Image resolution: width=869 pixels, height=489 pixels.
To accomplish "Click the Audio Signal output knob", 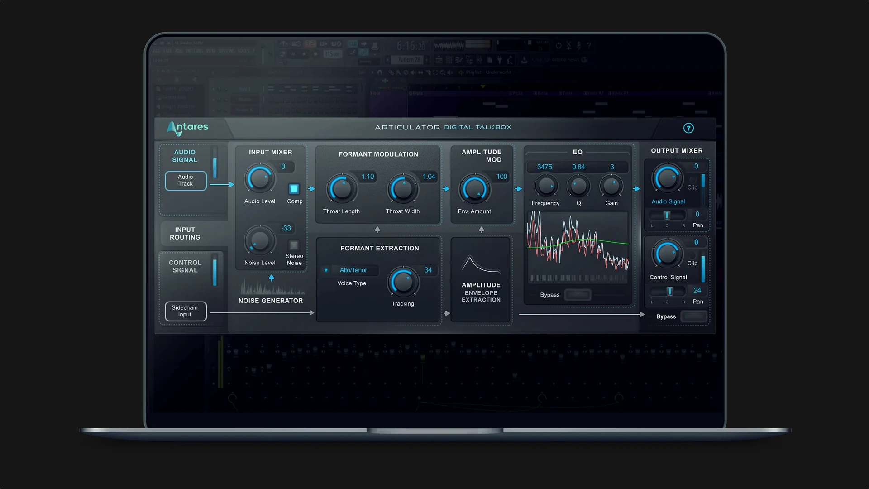I will [x=667, y=178].
